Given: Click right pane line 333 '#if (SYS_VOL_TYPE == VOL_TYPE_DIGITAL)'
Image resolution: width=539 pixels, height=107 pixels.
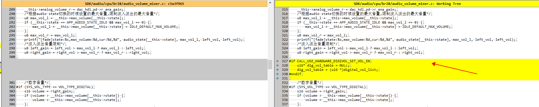Looking at the screenshot, I should coord(327,87).
